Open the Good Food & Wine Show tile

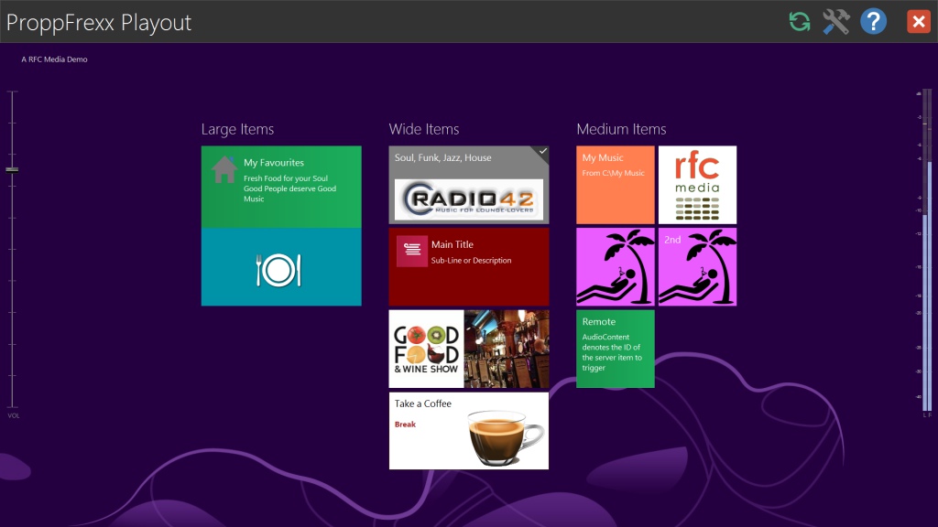468,349
